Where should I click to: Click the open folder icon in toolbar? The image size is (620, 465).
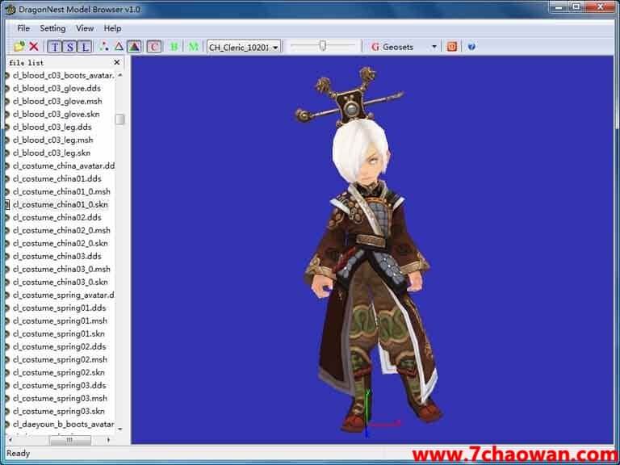pyautogui.click(x=19, y=47)
